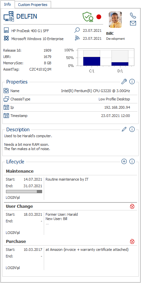
Task: Click the Description info icon
Action: [132, 129]
